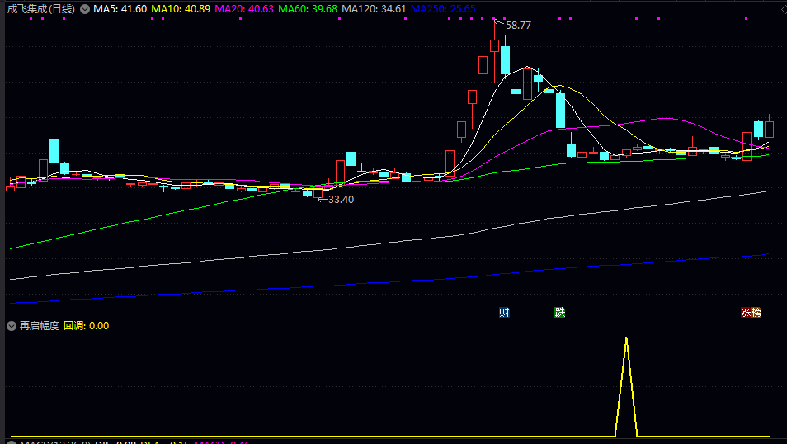Select the MA120: 34.61 legend label
The width and height of the screenshot is (787, 444).
click(x=374, y=9)
